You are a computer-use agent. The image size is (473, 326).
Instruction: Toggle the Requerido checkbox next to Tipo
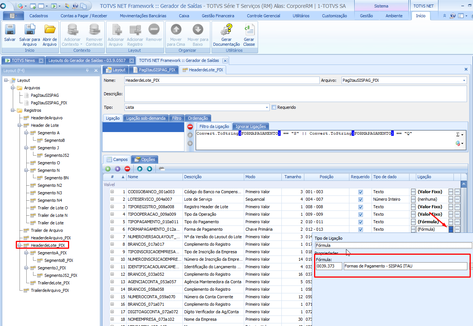pos(274,107)
